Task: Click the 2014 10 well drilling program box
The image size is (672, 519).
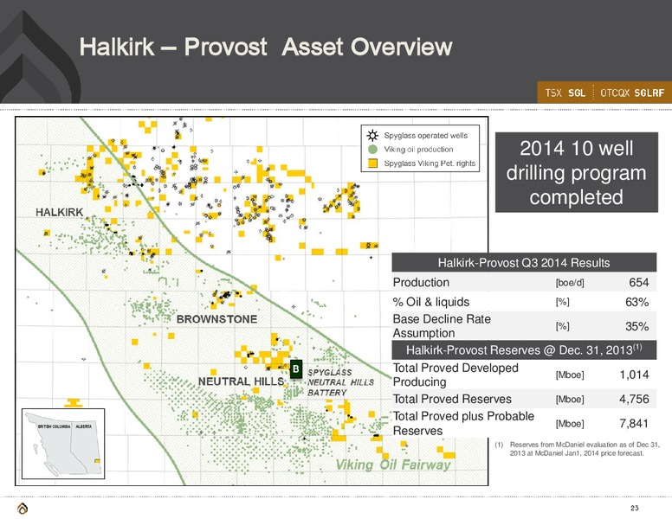Action: coord(577,173)
